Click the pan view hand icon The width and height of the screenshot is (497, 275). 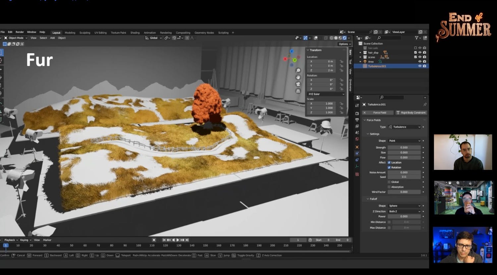[x=298, y=77]
